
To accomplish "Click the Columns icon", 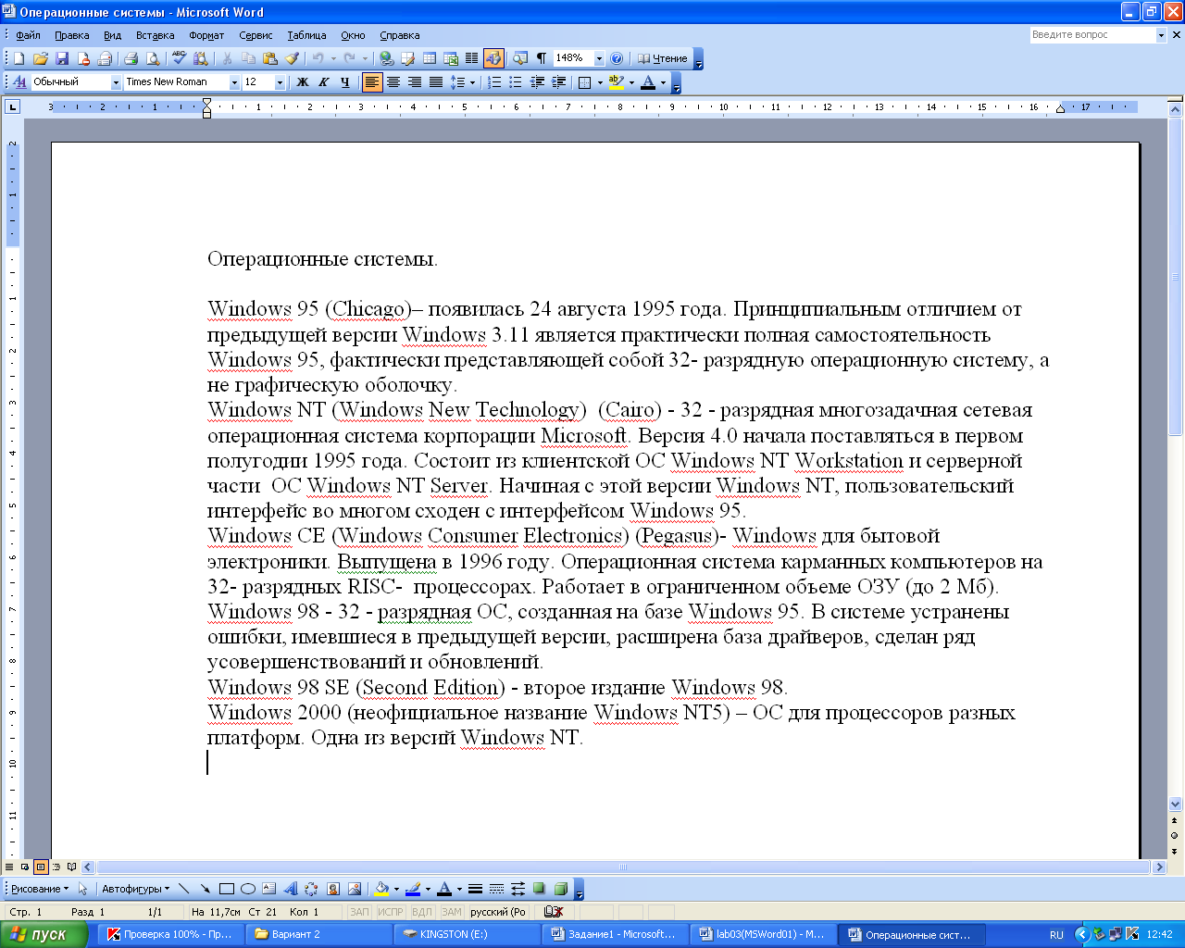I will pyautogui.click(x=472, y=58).
